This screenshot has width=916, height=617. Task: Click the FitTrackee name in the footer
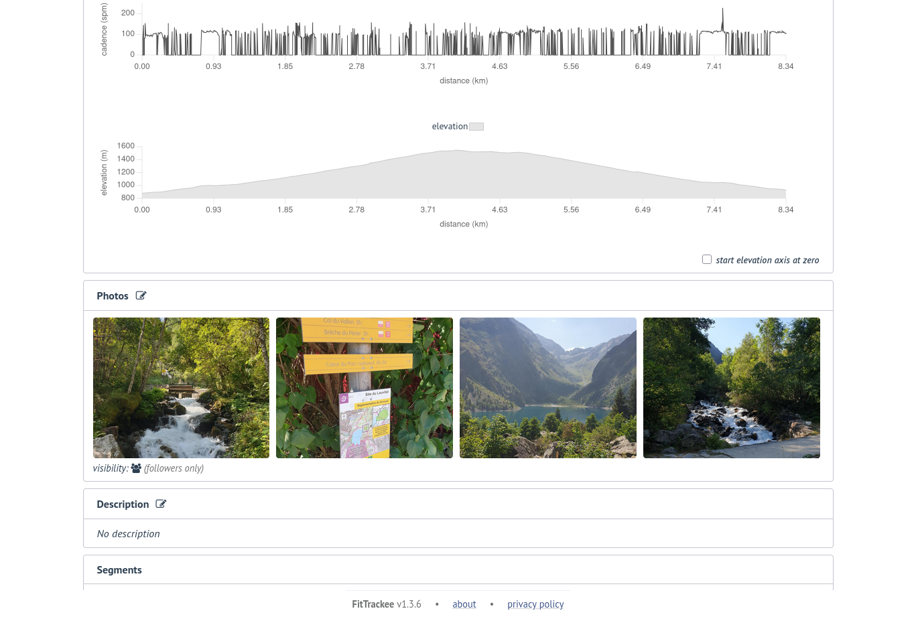tap(373, 604)
